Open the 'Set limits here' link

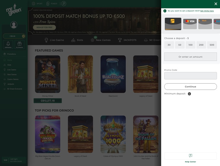pyautogui.click(x=207, y=11)
